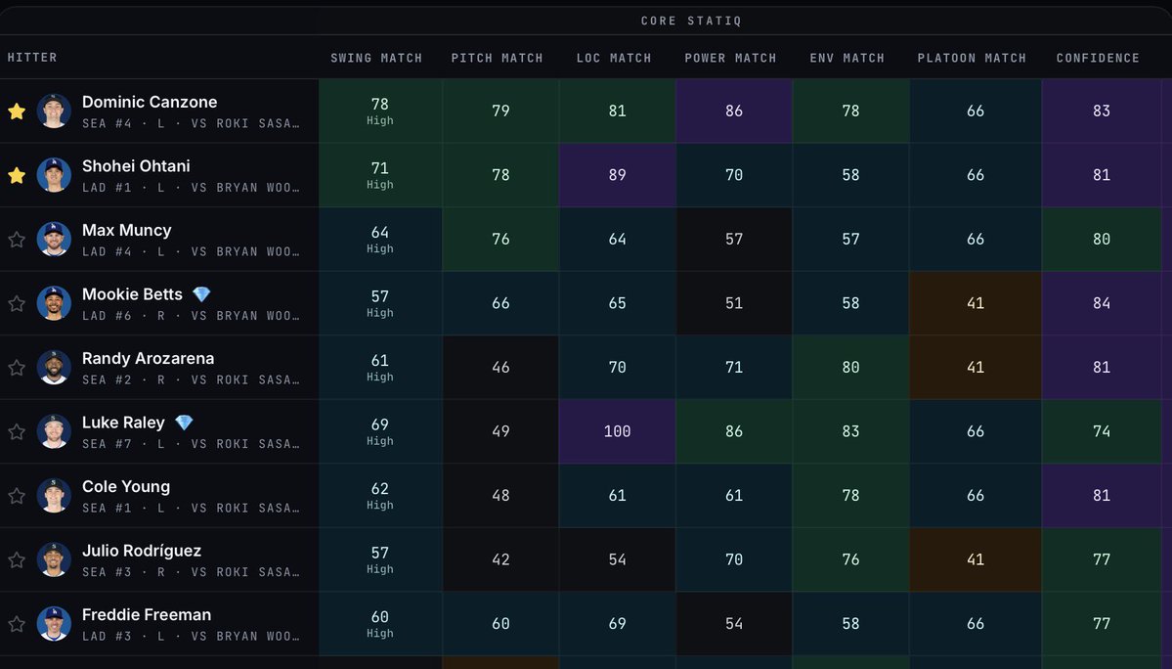1172x669 pixels.
Task: Open Shohei Ohtani's player name
Action: tap(136, 166)
